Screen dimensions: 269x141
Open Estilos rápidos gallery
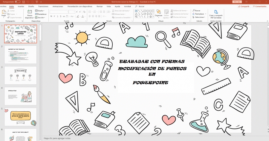(166, 14)
